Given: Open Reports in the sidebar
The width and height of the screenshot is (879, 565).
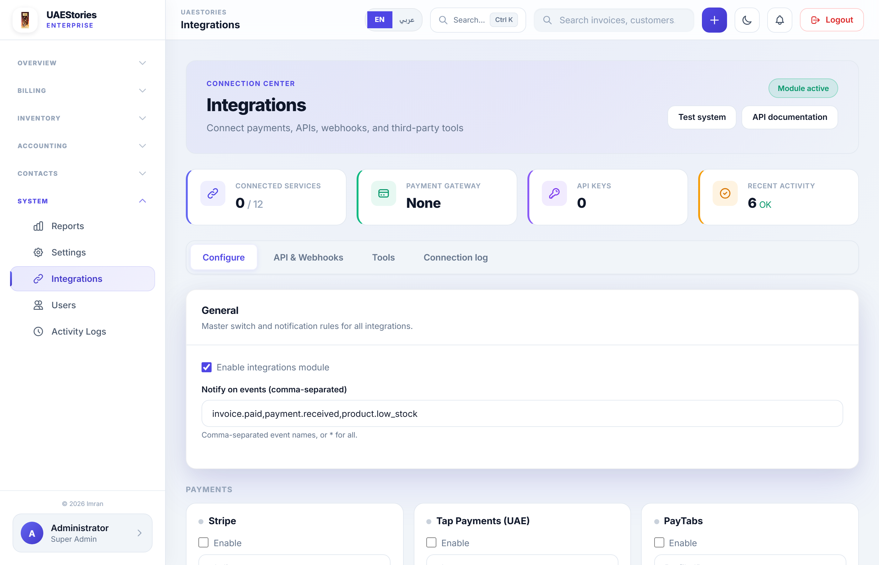Looking at the screenshot, I should (x=82, y=226).
